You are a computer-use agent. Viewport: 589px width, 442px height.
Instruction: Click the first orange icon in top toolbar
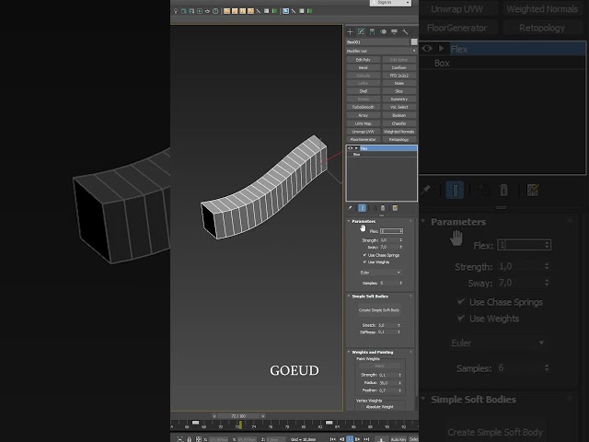tap(226, 11)
